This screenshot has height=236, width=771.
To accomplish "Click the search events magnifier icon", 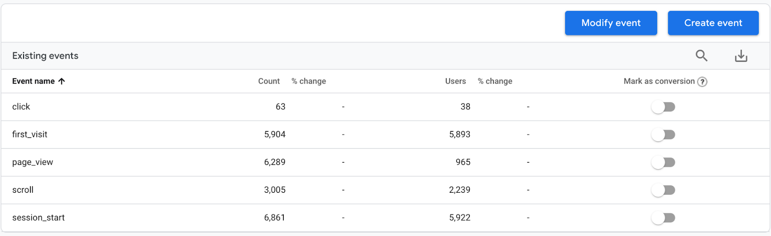I will click(x=702, y=56).
